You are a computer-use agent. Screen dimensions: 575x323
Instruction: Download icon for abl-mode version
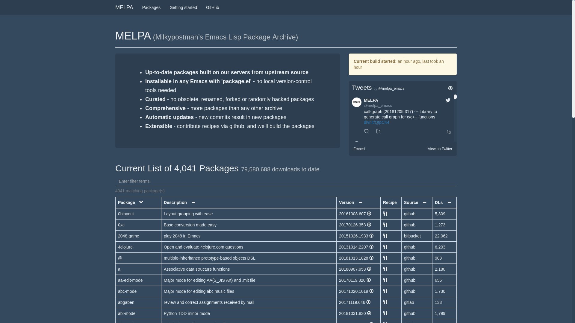369,313
